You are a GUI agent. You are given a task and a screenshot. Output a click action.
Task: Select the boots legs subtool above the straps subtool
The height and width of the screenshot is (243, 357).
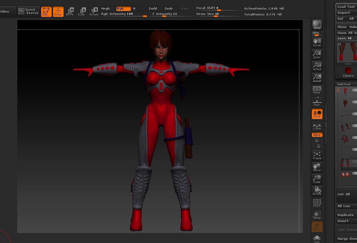pyautogui.click(x=345, y=127)
